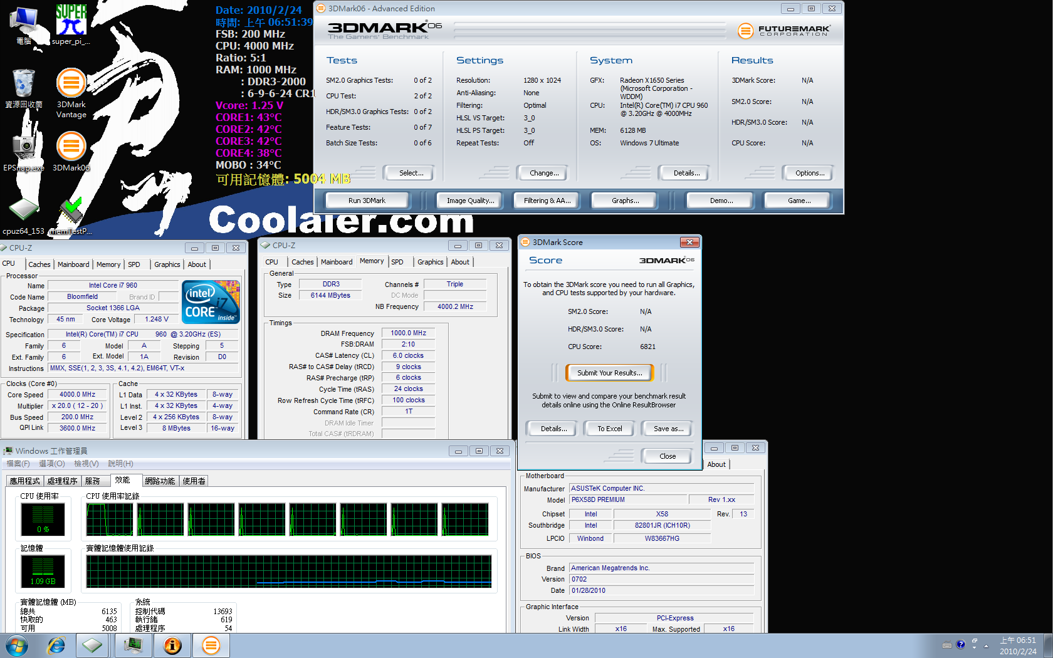Select the CPU-Z taskbar button
This screenshot has width=1053, height=658.
(92, 645)
